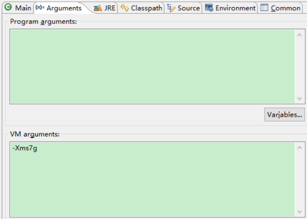Click inside the VM arguments text area
This screenshot has height=219, width=307.
pos(152,179)
